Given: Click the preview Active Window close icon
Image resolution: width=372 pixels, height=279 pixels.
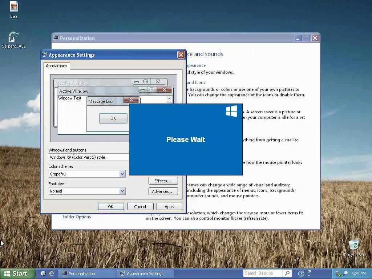Looking at the screenshot, I should tap(164, 89).
